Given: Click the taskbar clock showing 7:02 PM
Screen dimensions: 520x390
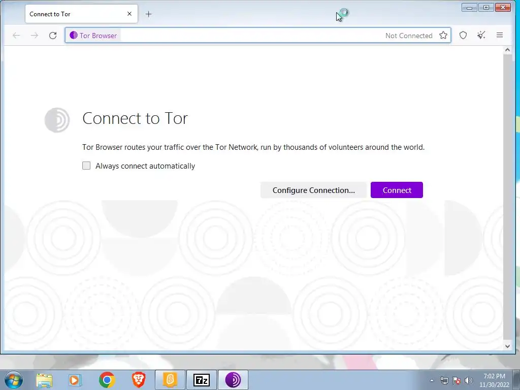Looking at the screenshot, I should (494, 380).
